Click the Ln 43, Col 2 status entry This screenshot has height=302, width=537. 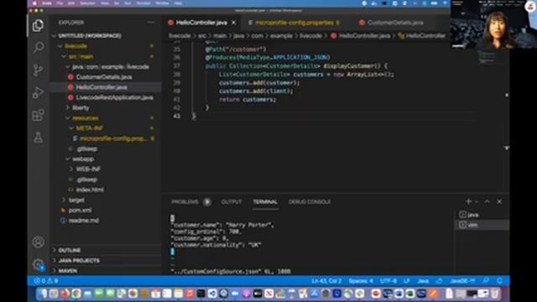[326, 281]
